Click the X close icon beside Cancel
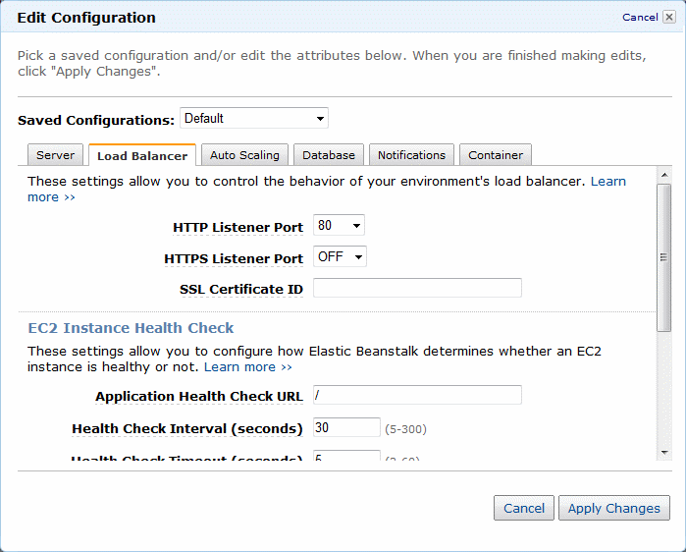The image size is (686, 552). [669, 17]
